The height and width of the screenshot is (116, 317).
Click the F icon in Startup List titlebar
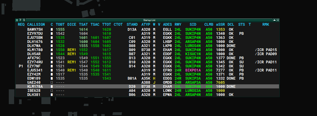(20, 20)
